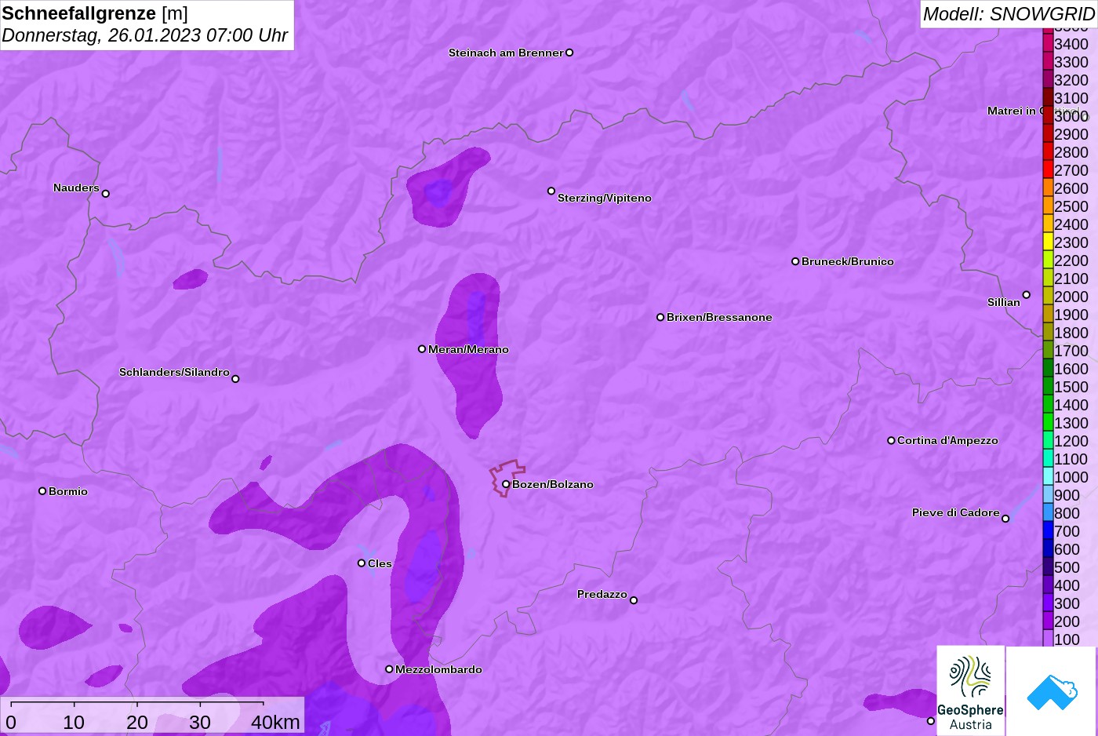Select the Meran/Merano location marker dot
This screenshot has width=1098, height=736.
pyautogui.click(x=422, y=349)
